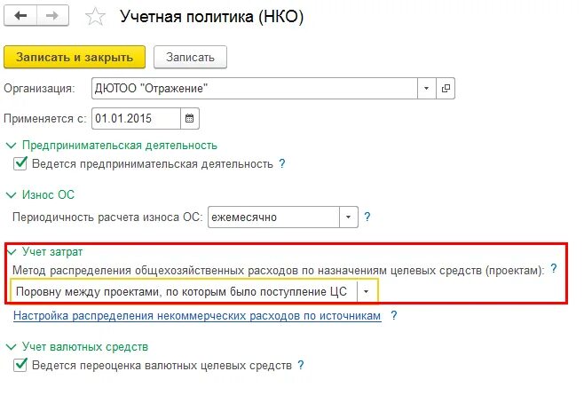Viewport: 584px width, 411px height.
Task: Click the Организация field with ДЮТОО "Отражение"
Action: [255, 88]
